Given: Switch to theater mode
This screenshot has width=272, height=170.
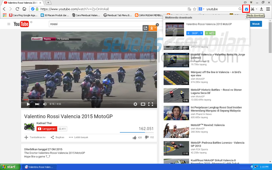Looking at the screenshot, I should [143, 104].
